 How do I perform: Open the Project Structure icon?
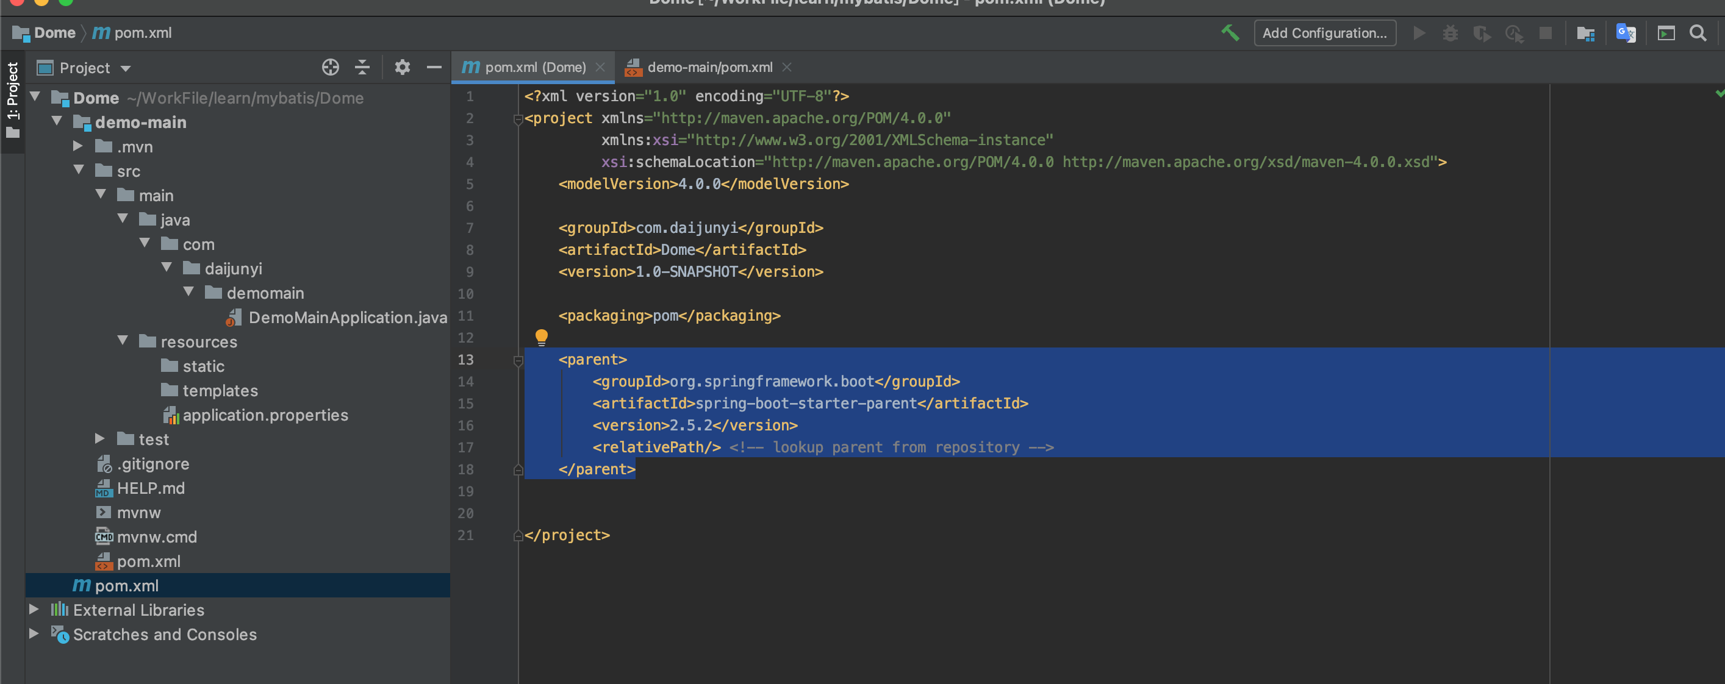(x=1586, y=33)
